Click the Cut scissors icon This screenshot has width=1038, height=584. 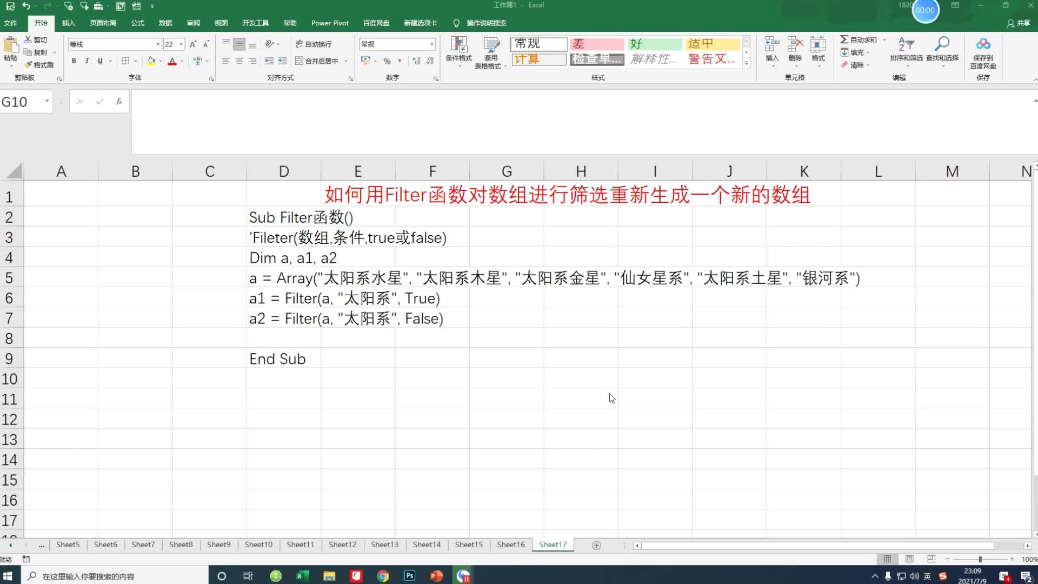click(28, 39)
